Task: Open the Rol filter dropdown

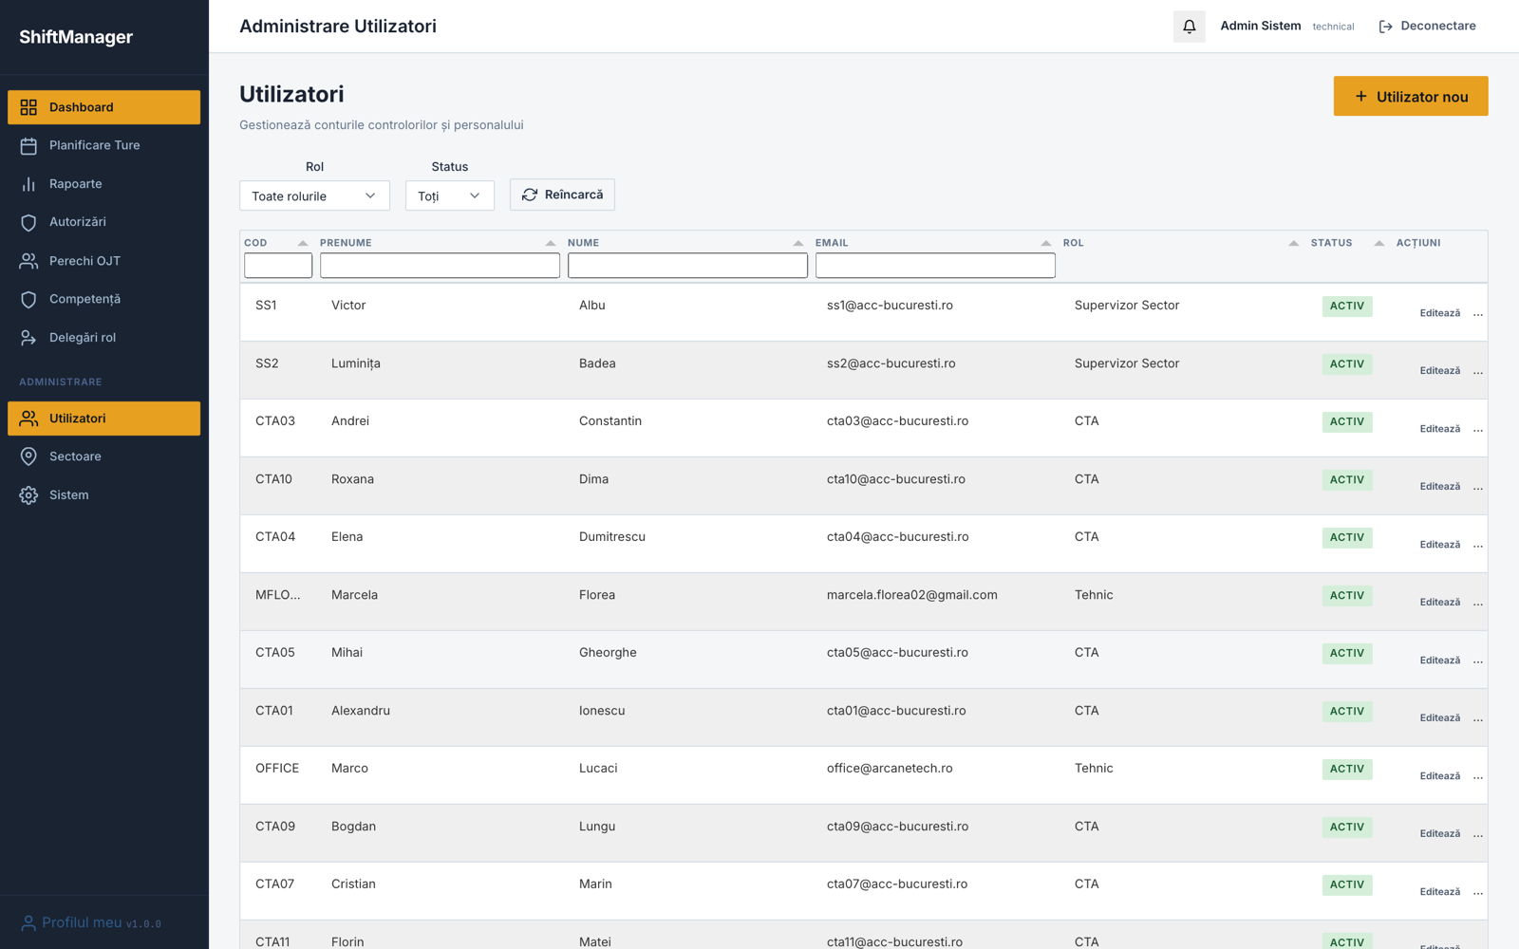Action: (x=314, y=195)
